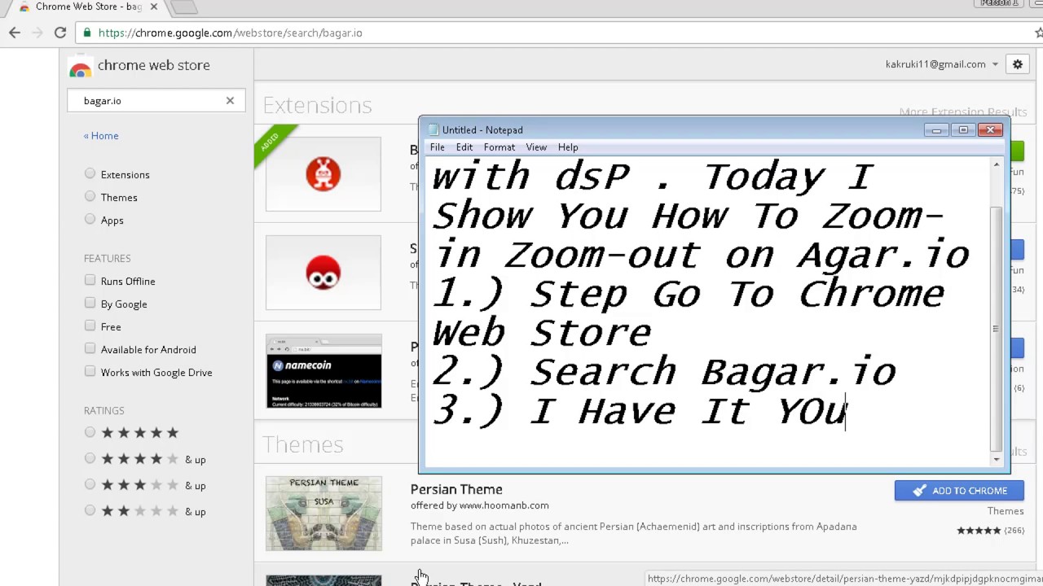Screen dimensions: 1043x586
Task: Enable the By Google checkbox
Action: click(x=90, y=303)
